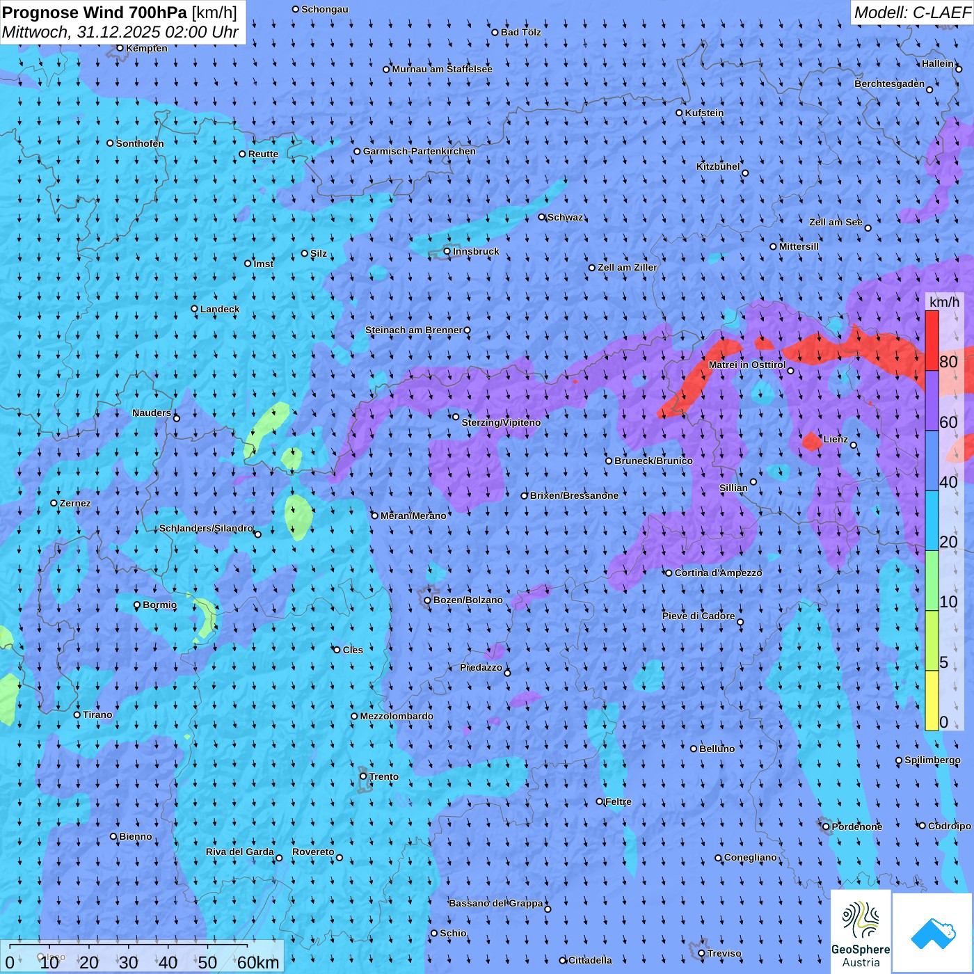This screenshot has height=974, width=974.
Task: Click the date 'Mittwoch, 31.12.2025 02:00 Uhr'
Action: 120,32
